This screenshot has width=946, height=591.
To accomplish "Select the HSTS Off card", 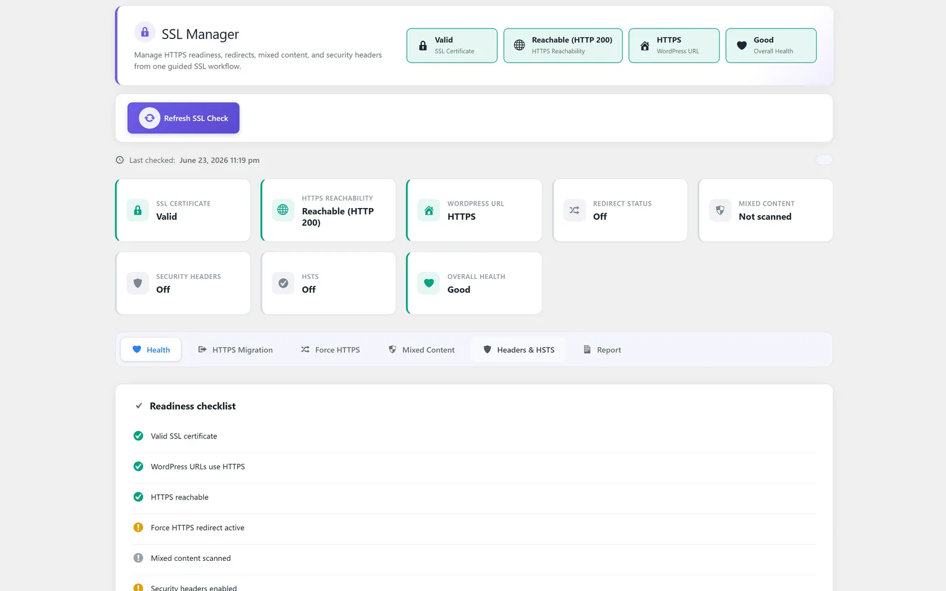I will (x=329, y=283).
